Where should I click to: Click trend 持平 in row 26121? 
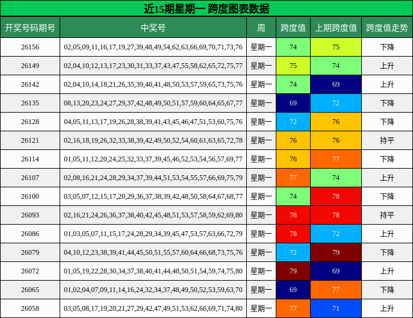click(387, 141)
